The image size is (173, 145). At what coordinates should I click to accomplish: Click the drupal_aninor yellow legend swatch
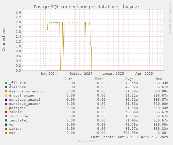(x=6, y=96)
